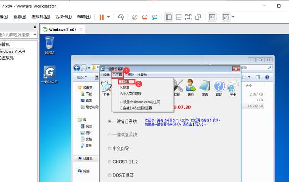
Task: Open the dropdown arrow next to the pause button
Action: pyautogui.click(x=109, y=17)
